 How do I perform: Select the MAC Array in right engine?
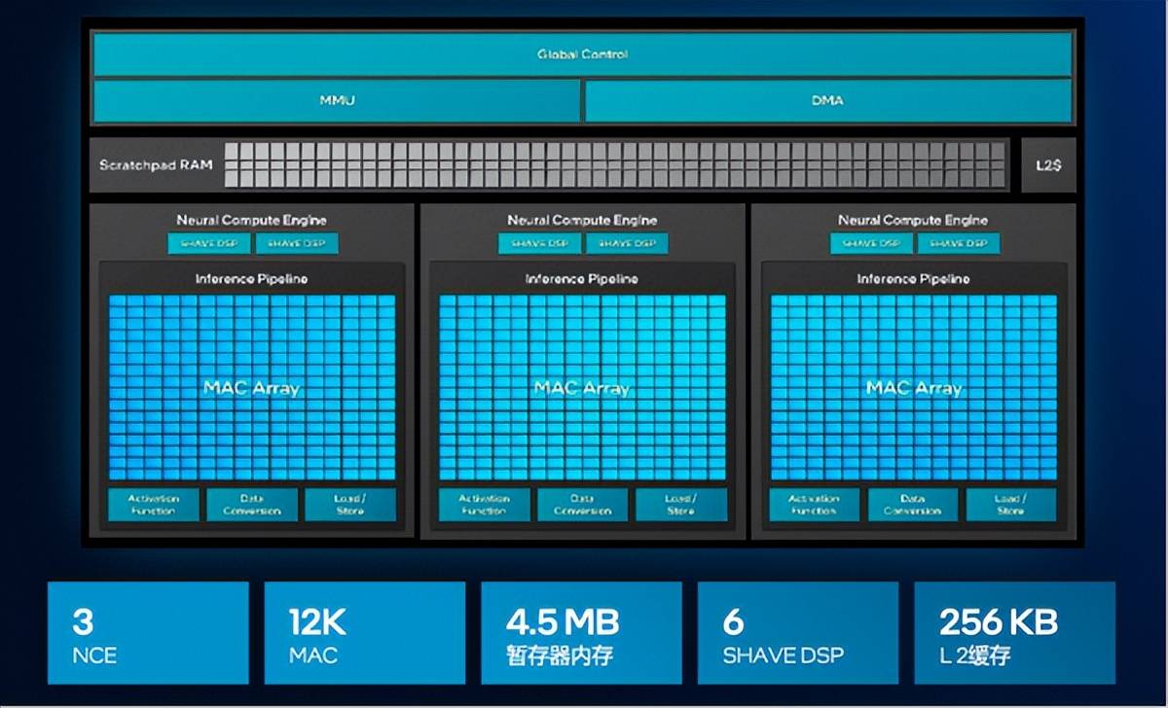pyautogui.click(x=913, y=387)
